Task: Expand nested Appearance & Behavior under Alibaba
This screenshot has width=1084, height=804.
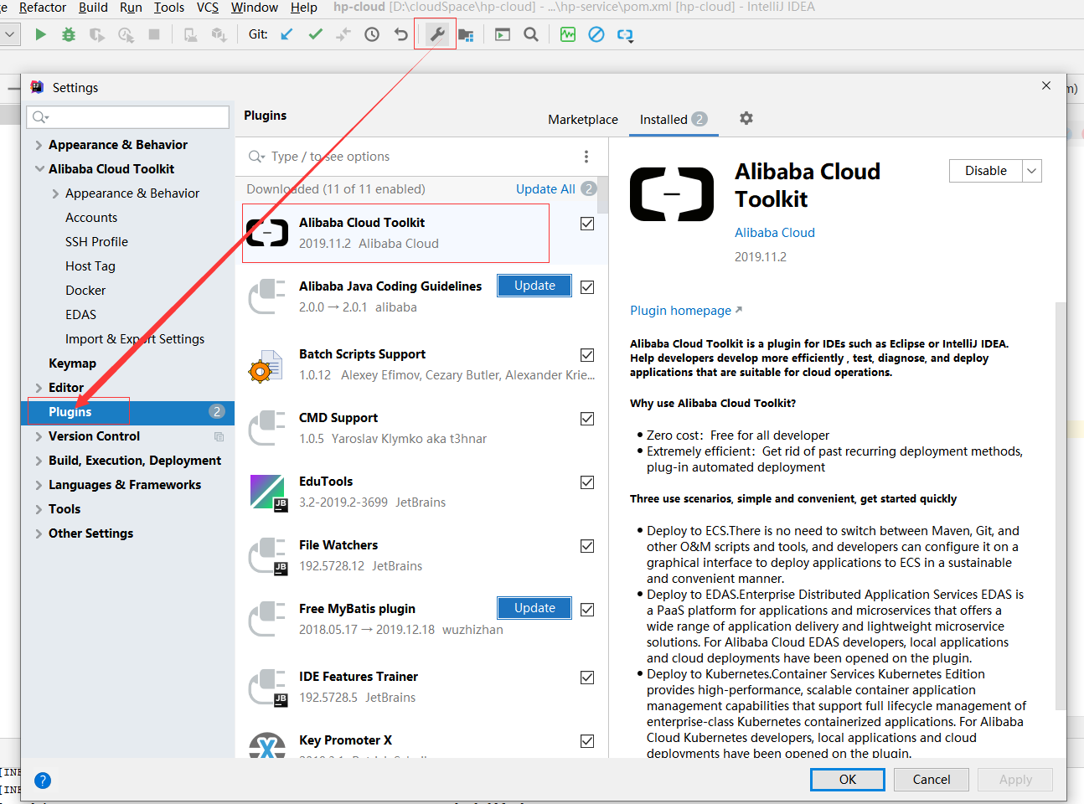Action: [55, 193]
